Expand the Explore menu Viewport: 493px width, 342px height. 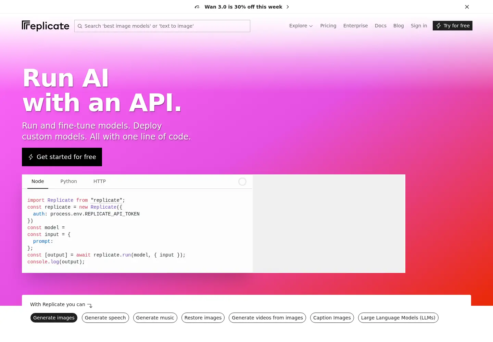click(301, 26)
